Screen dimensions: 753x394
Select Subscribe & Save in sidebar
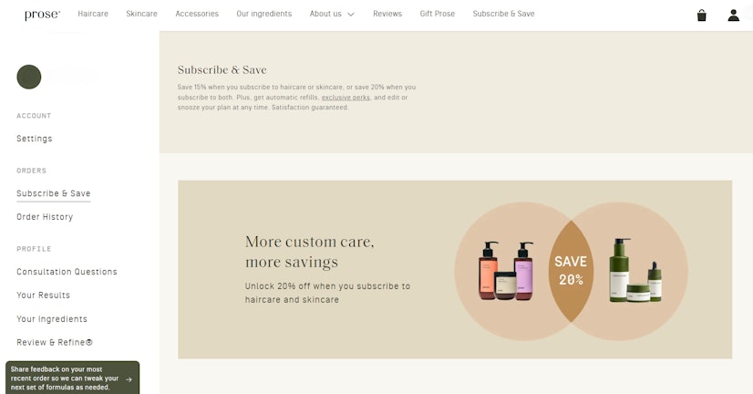tap(53, 193)
